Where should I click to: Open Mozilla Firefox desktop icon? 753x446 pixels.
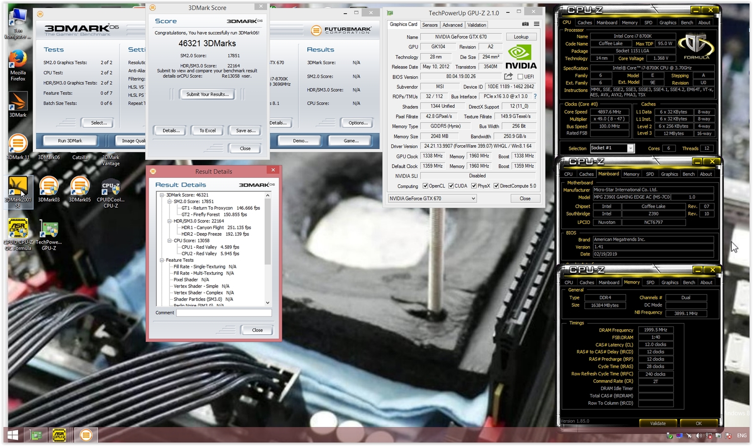point(18,66)
